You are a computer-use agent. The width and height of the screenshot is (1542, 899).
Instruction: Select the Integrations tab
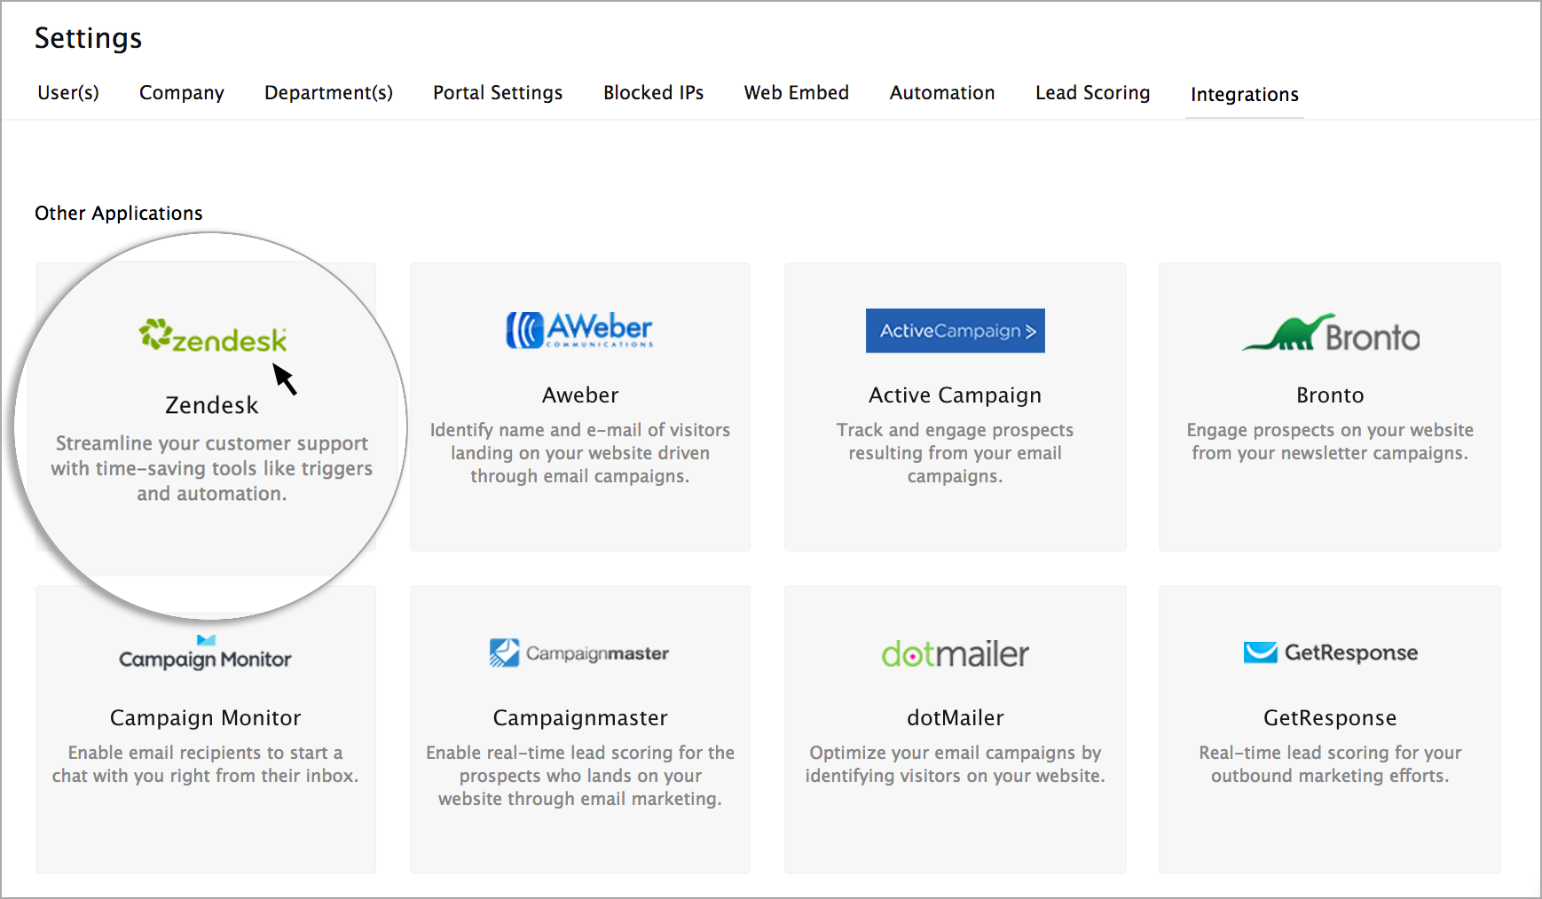1245,95
